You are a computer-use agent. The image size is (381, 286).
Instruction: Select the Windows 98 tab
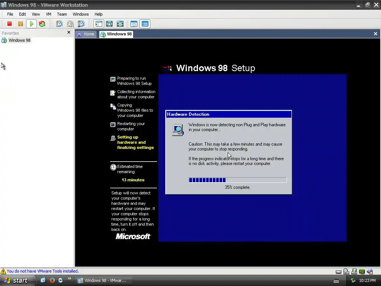click(116, 34)
